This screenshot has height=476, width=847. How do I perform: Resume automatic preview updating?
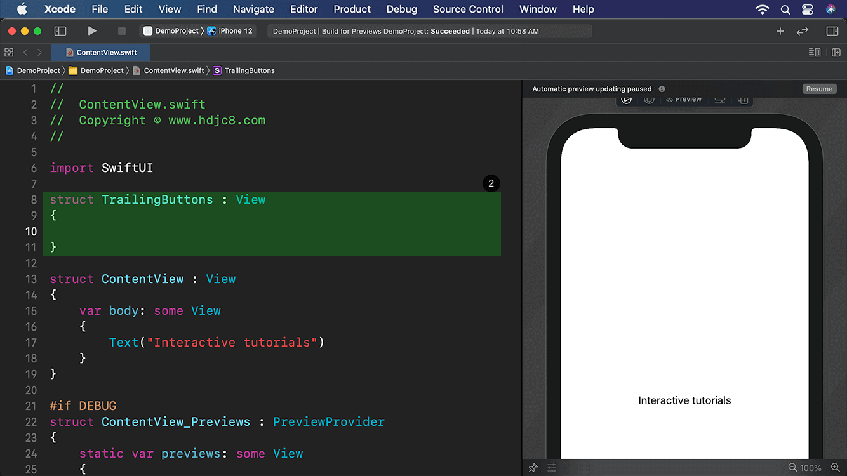tap(819, 89)
